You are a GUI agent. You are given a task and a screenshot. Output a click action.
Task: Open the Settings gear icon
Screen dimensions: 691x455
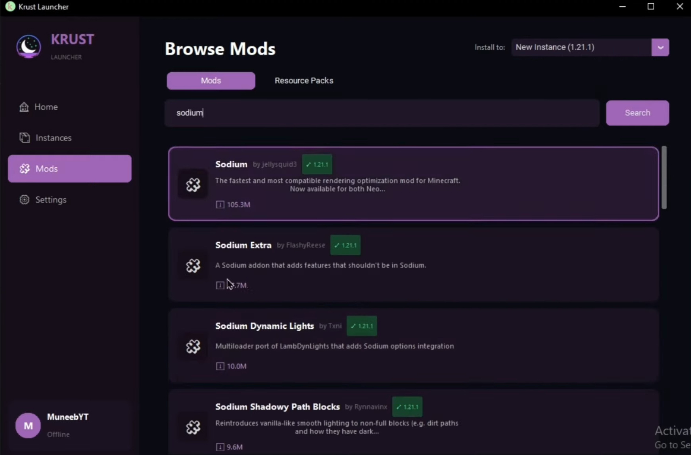24,200
